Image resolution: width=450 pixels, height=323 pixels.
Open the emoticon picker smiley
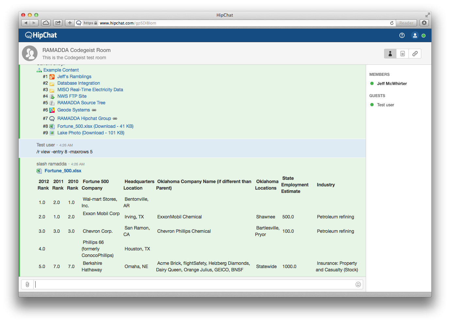[358, 284]
